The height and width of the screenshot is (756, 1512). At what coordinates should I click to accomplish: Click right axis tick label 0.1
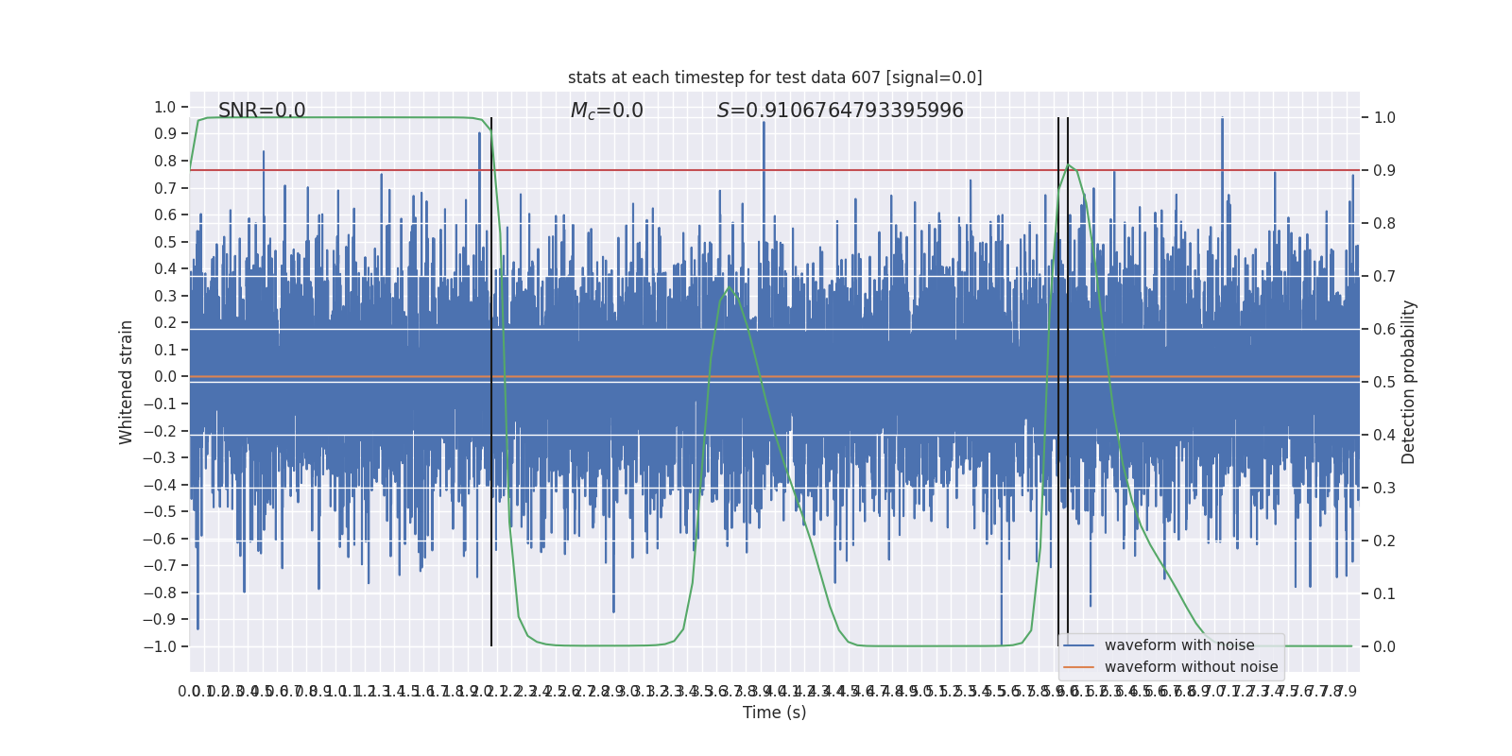1384,594
